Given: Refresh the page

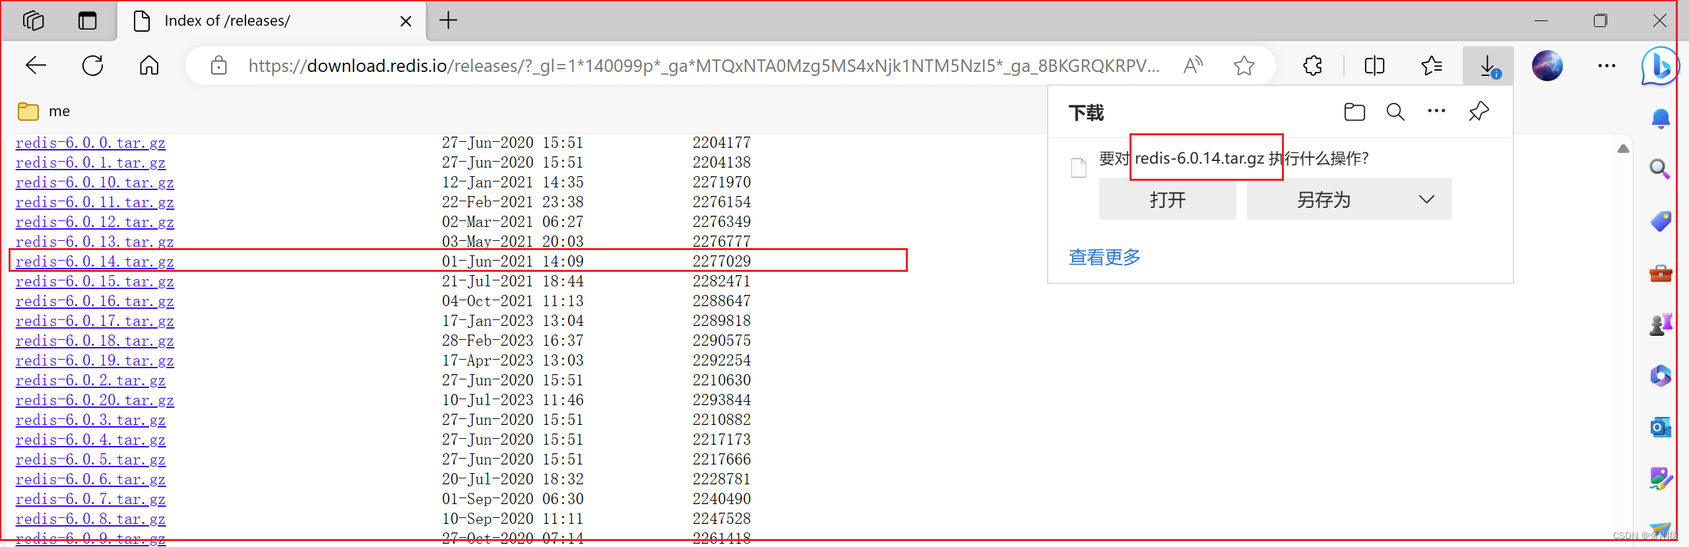Looking at the screenshot, I should tap(92, 65).
